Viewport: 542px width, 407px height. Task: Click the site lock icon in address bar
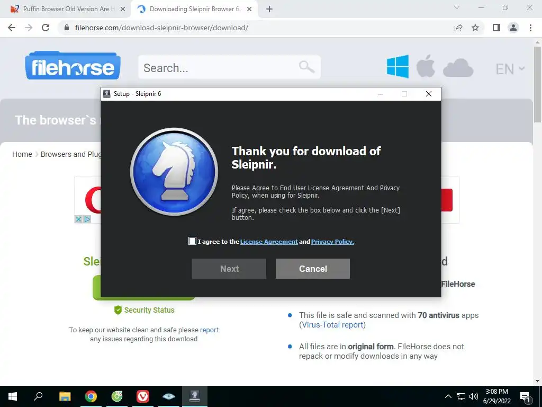(x=67, y=28)
